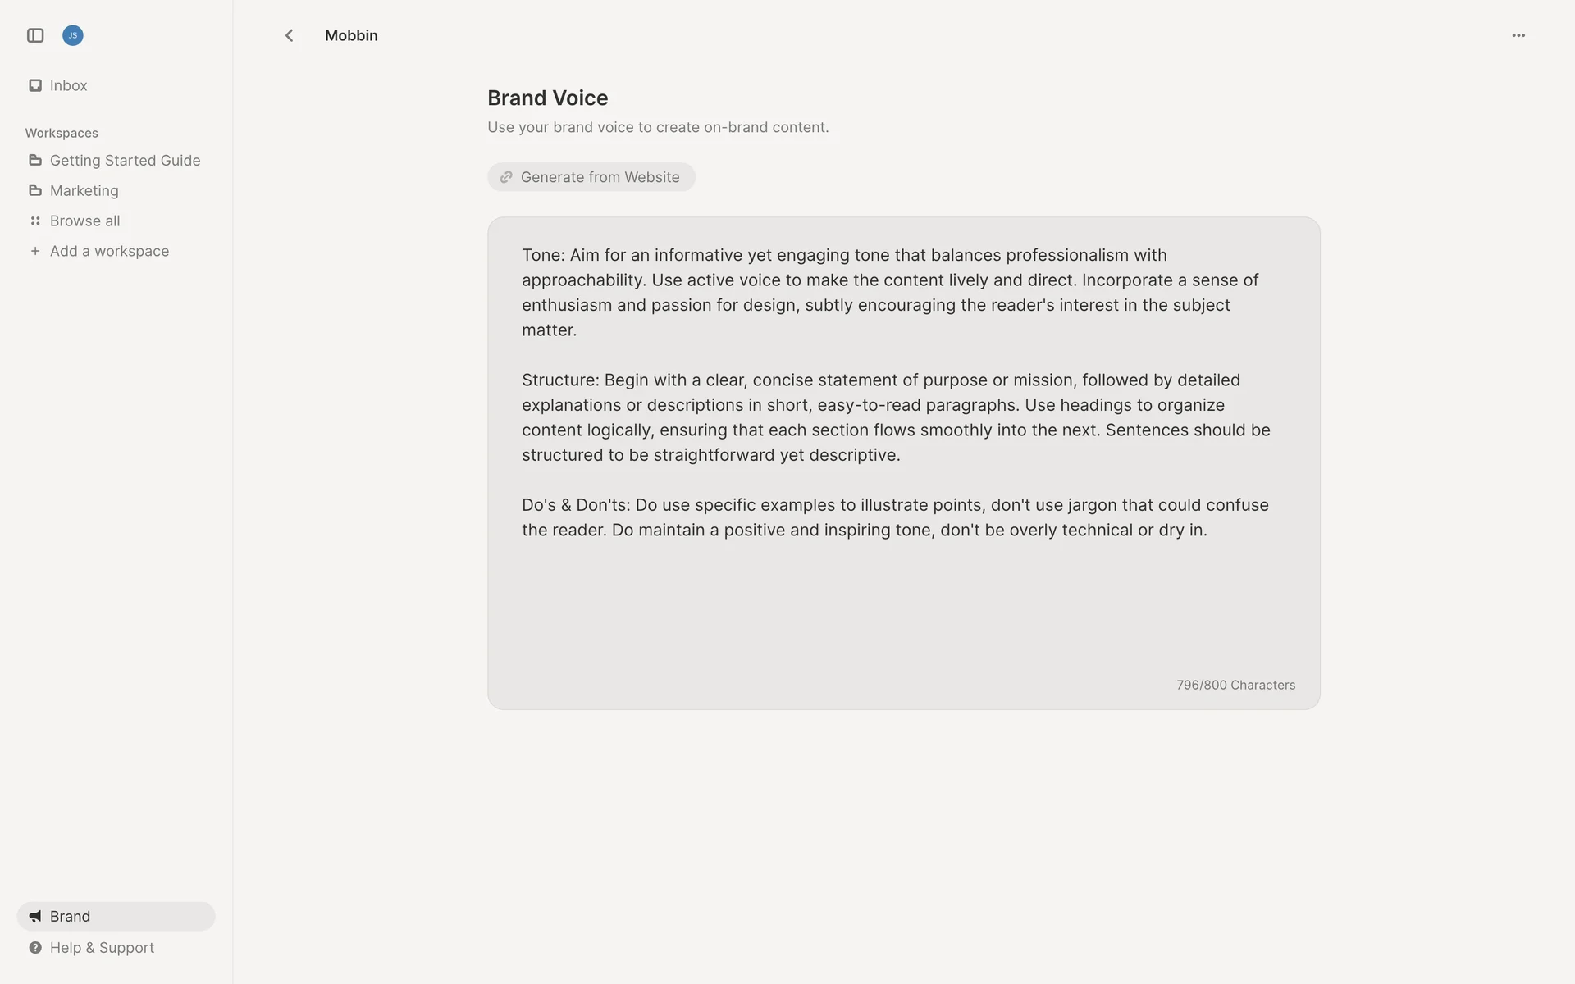Viewport: 1575px width, 984px height.
Task: Click the Brand megaphone icon
Action: (x=35, y=916)
